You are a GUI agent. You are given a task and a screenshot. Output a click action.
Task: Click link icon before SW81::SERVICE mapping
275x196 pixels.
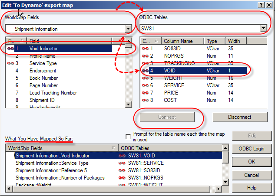[122, 163]
